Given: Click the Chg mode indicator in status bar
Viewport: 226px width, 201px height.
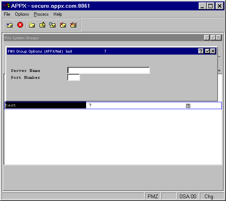Looking at the screenshot, I should click(209, 196).
